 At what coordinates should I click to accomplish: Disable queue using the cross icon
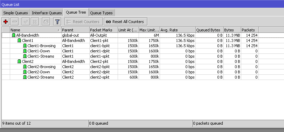[x=35, y=22]
